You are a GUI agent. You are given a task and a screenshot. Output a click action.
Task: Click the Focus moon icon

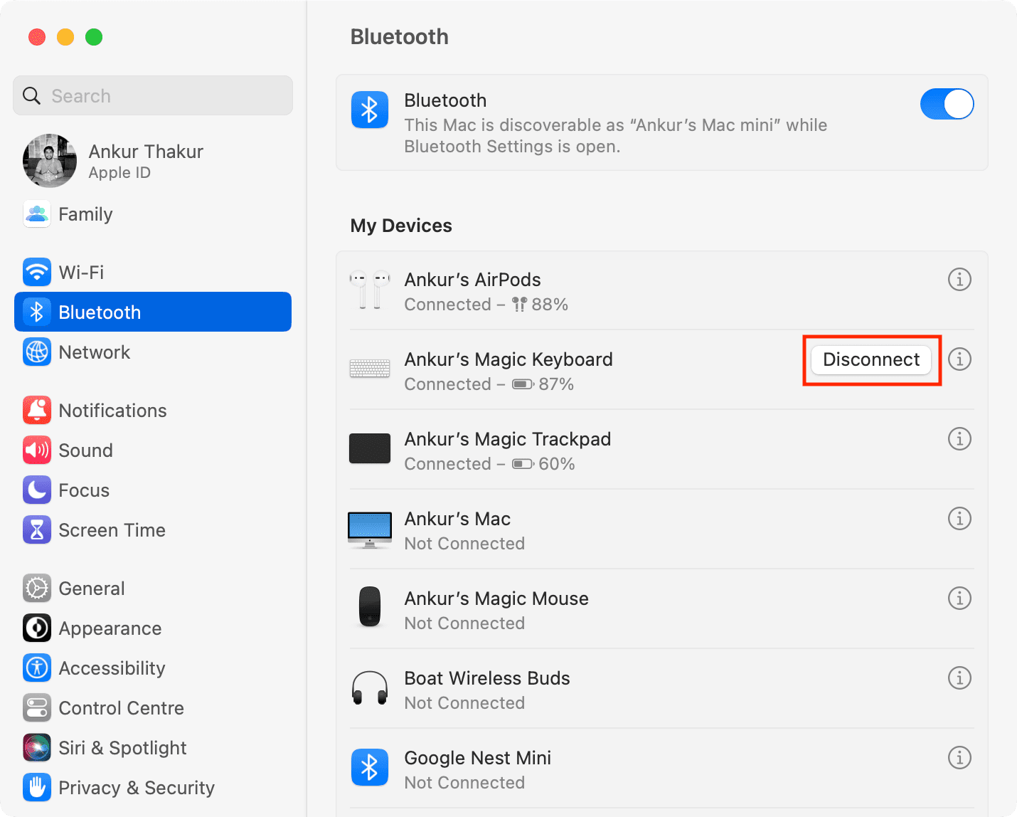point(37,490)
